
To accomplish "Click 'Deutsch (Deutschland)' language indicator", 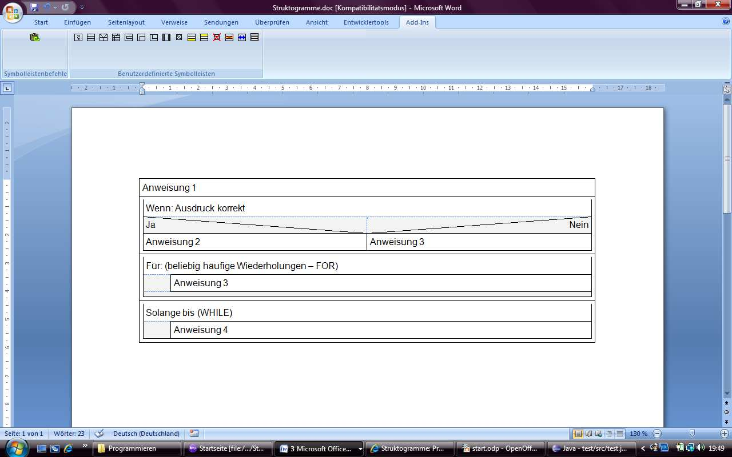I will pos(146,434).
